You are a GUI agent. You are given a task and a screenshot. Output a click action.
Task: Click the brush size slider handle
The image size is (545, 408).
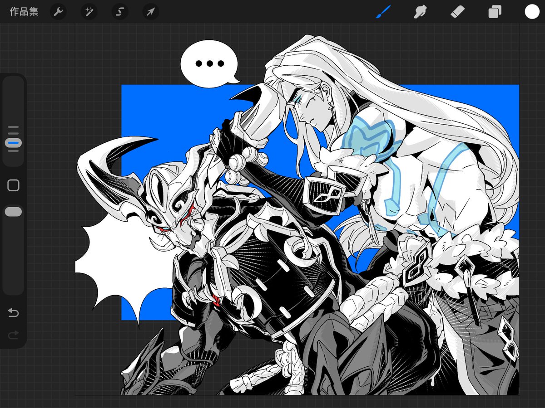pos(13,142)
